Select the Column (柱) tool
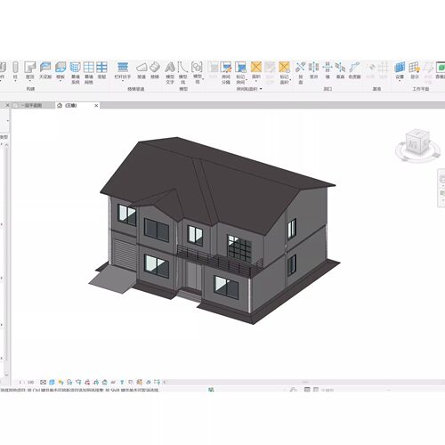 coord(15,70)
